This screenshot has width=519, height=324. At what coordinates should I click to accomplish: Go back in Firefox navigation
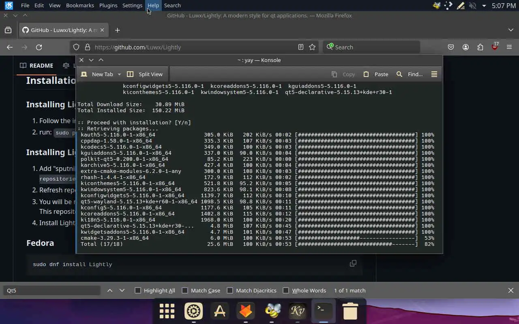10,47
